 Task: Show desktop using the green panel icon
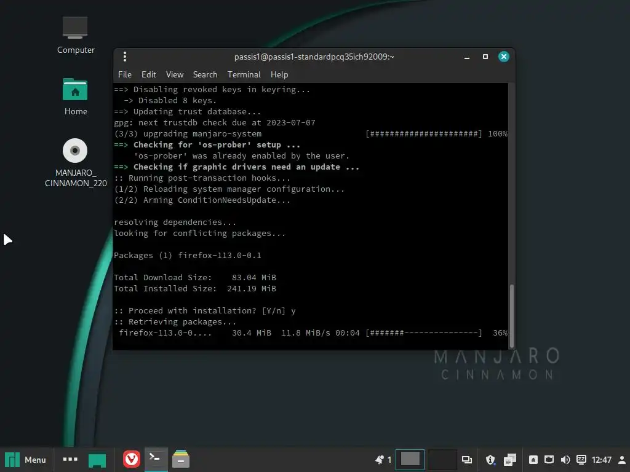pyautogui.click(x=97, y=460)
